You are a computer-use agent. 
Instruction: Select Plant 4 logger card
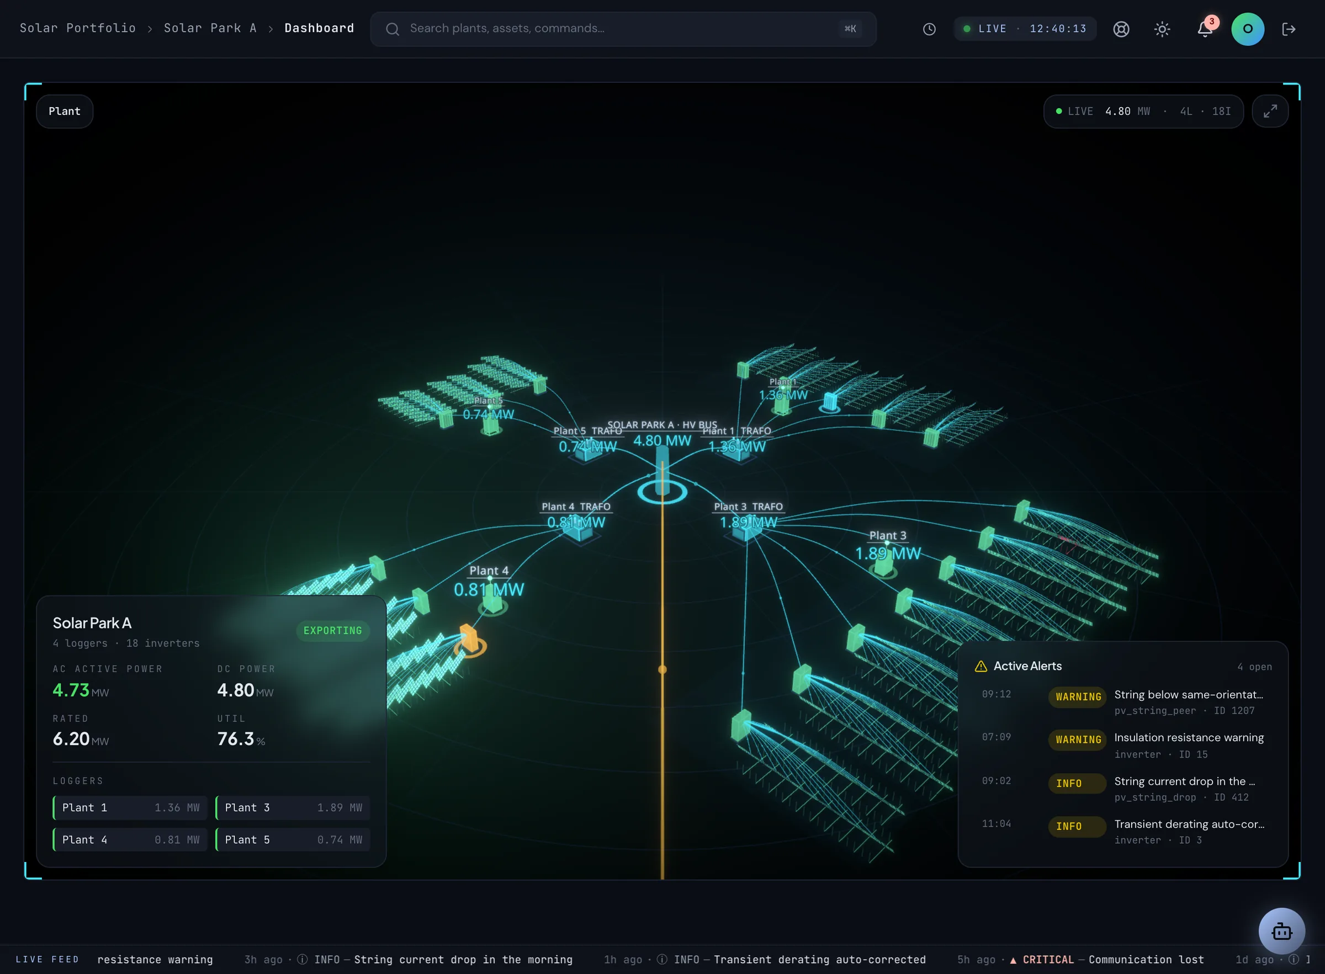[x=130, y=839]
